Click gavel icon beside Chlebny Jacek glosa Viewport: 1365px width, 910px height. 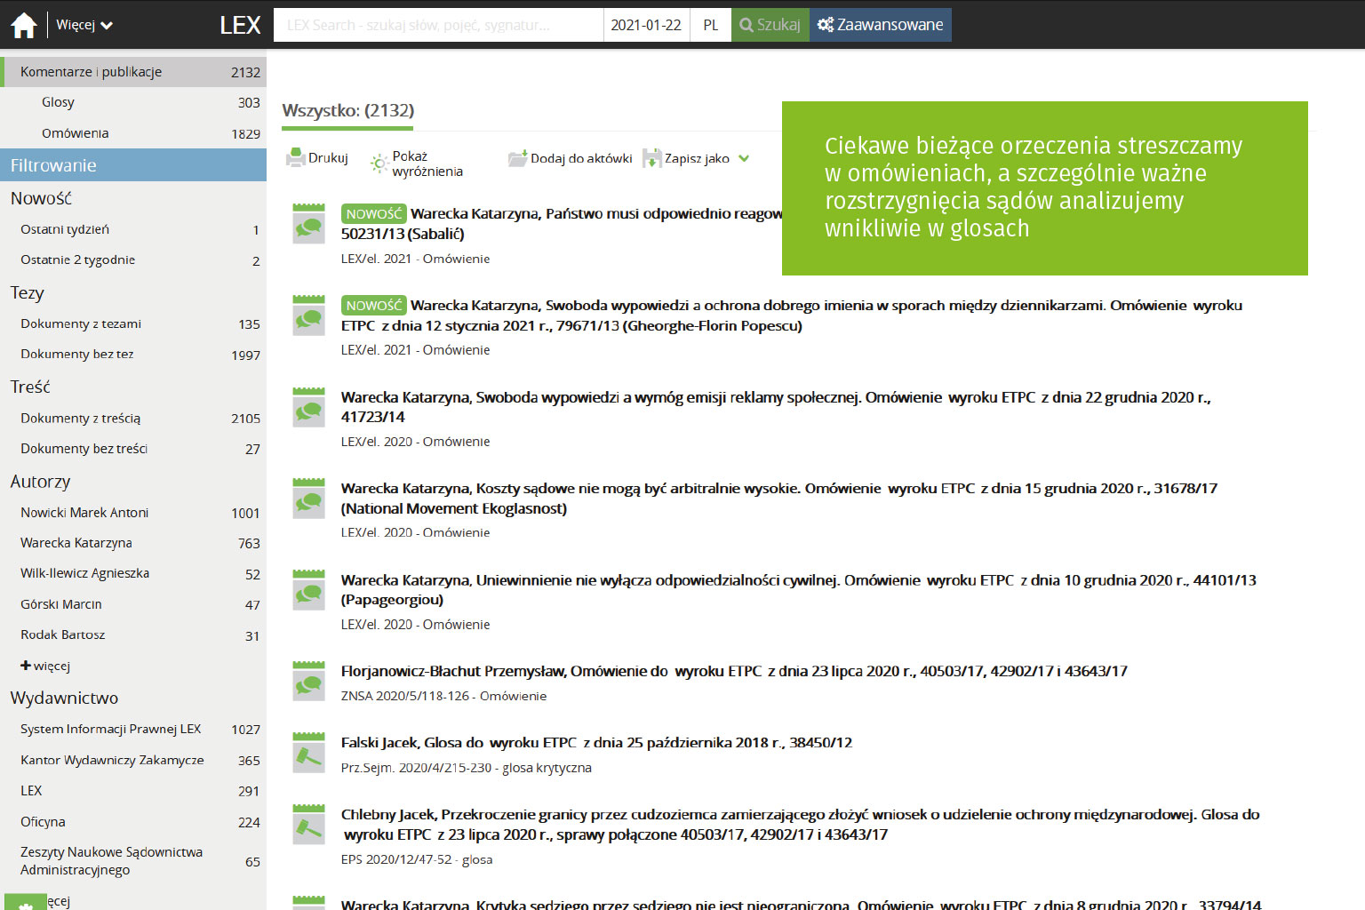tap(308, 826)
